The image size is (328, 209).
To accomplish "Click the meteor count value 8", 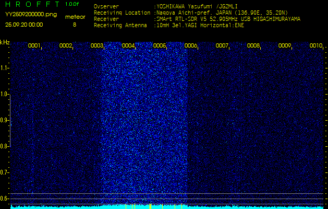I will pyautogui.click(x=75, y=25).
